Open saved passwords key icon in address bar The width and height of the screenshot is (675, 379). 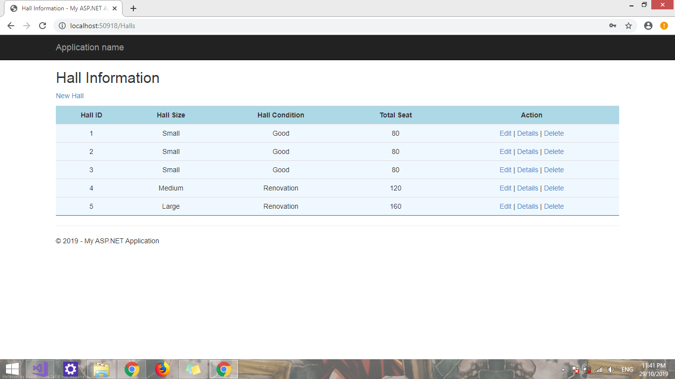coord(613,25)
